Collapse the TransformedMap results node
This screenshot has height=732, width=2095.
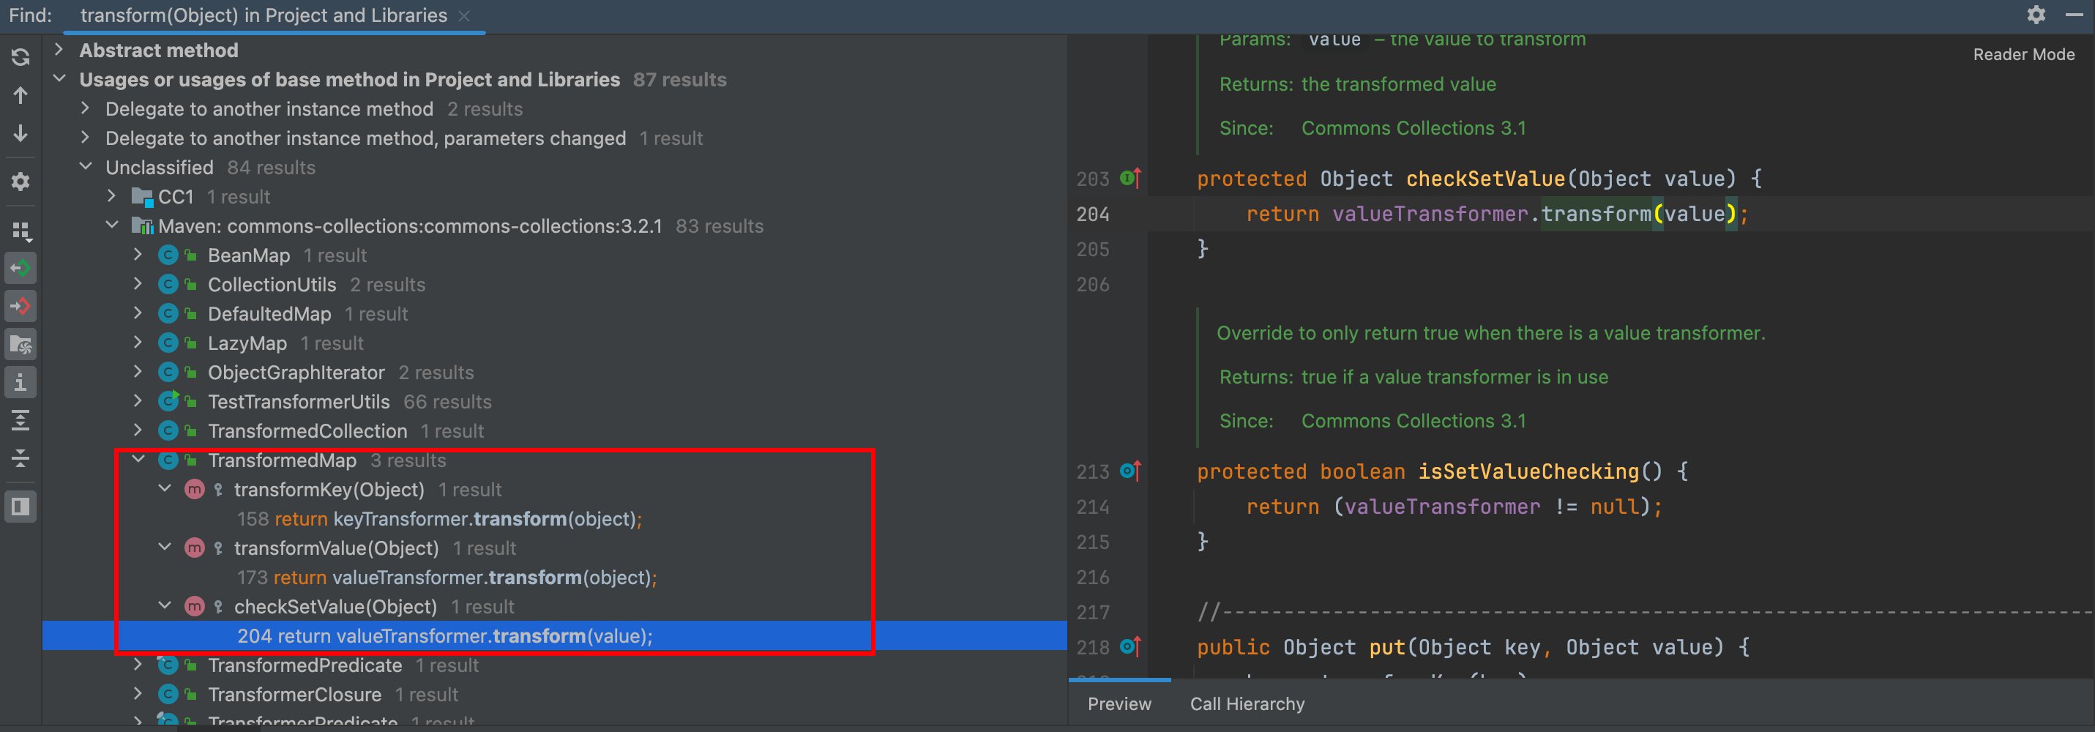pos(139,460)
